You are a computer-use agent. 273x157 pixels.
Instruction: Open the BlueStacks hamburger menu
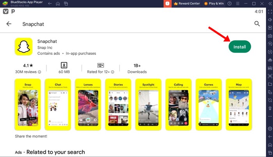(238, 3)
